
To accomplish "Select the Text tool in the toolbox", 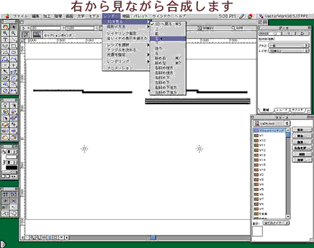I will pyautogui.click(x=6, y=39).
